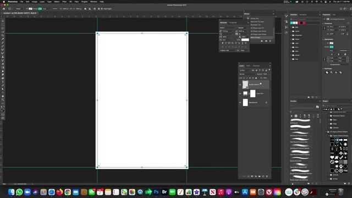352x198 pixels.
Task: Click History panel delete state trash icon
Action: click(270, 41)
